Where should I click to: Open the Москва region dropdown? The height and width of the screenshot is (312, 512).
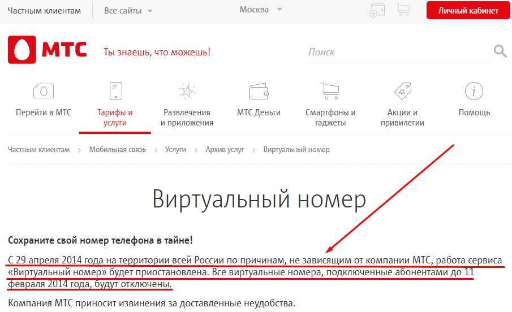pos(260,10)
